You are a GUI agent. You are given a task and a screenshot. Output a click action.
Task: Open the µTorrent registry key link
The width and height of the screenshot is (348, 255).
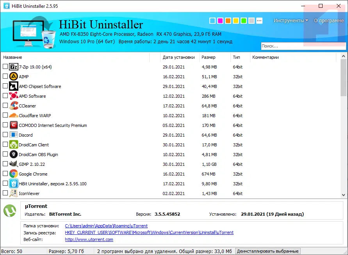point(149,232)
